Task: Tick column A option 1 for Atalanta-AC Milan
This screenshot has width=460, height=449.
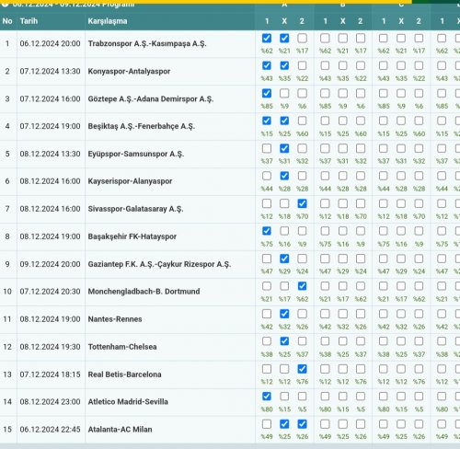Action: [267, 424]
